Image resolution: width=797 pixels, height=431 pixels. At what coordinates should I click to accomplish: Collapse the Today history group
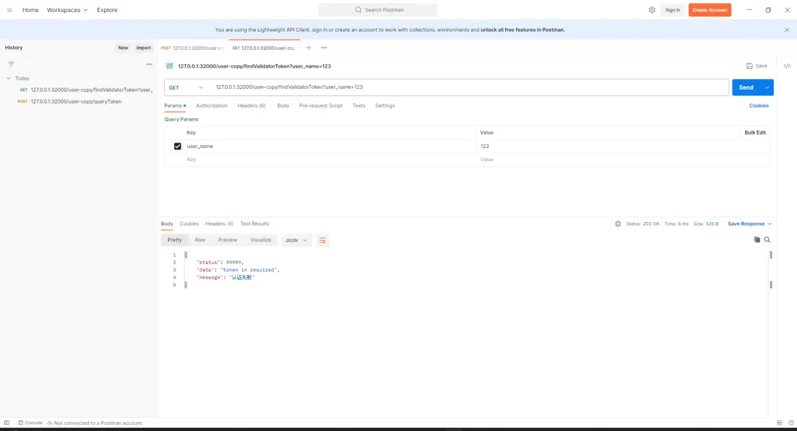pos(9,78)
